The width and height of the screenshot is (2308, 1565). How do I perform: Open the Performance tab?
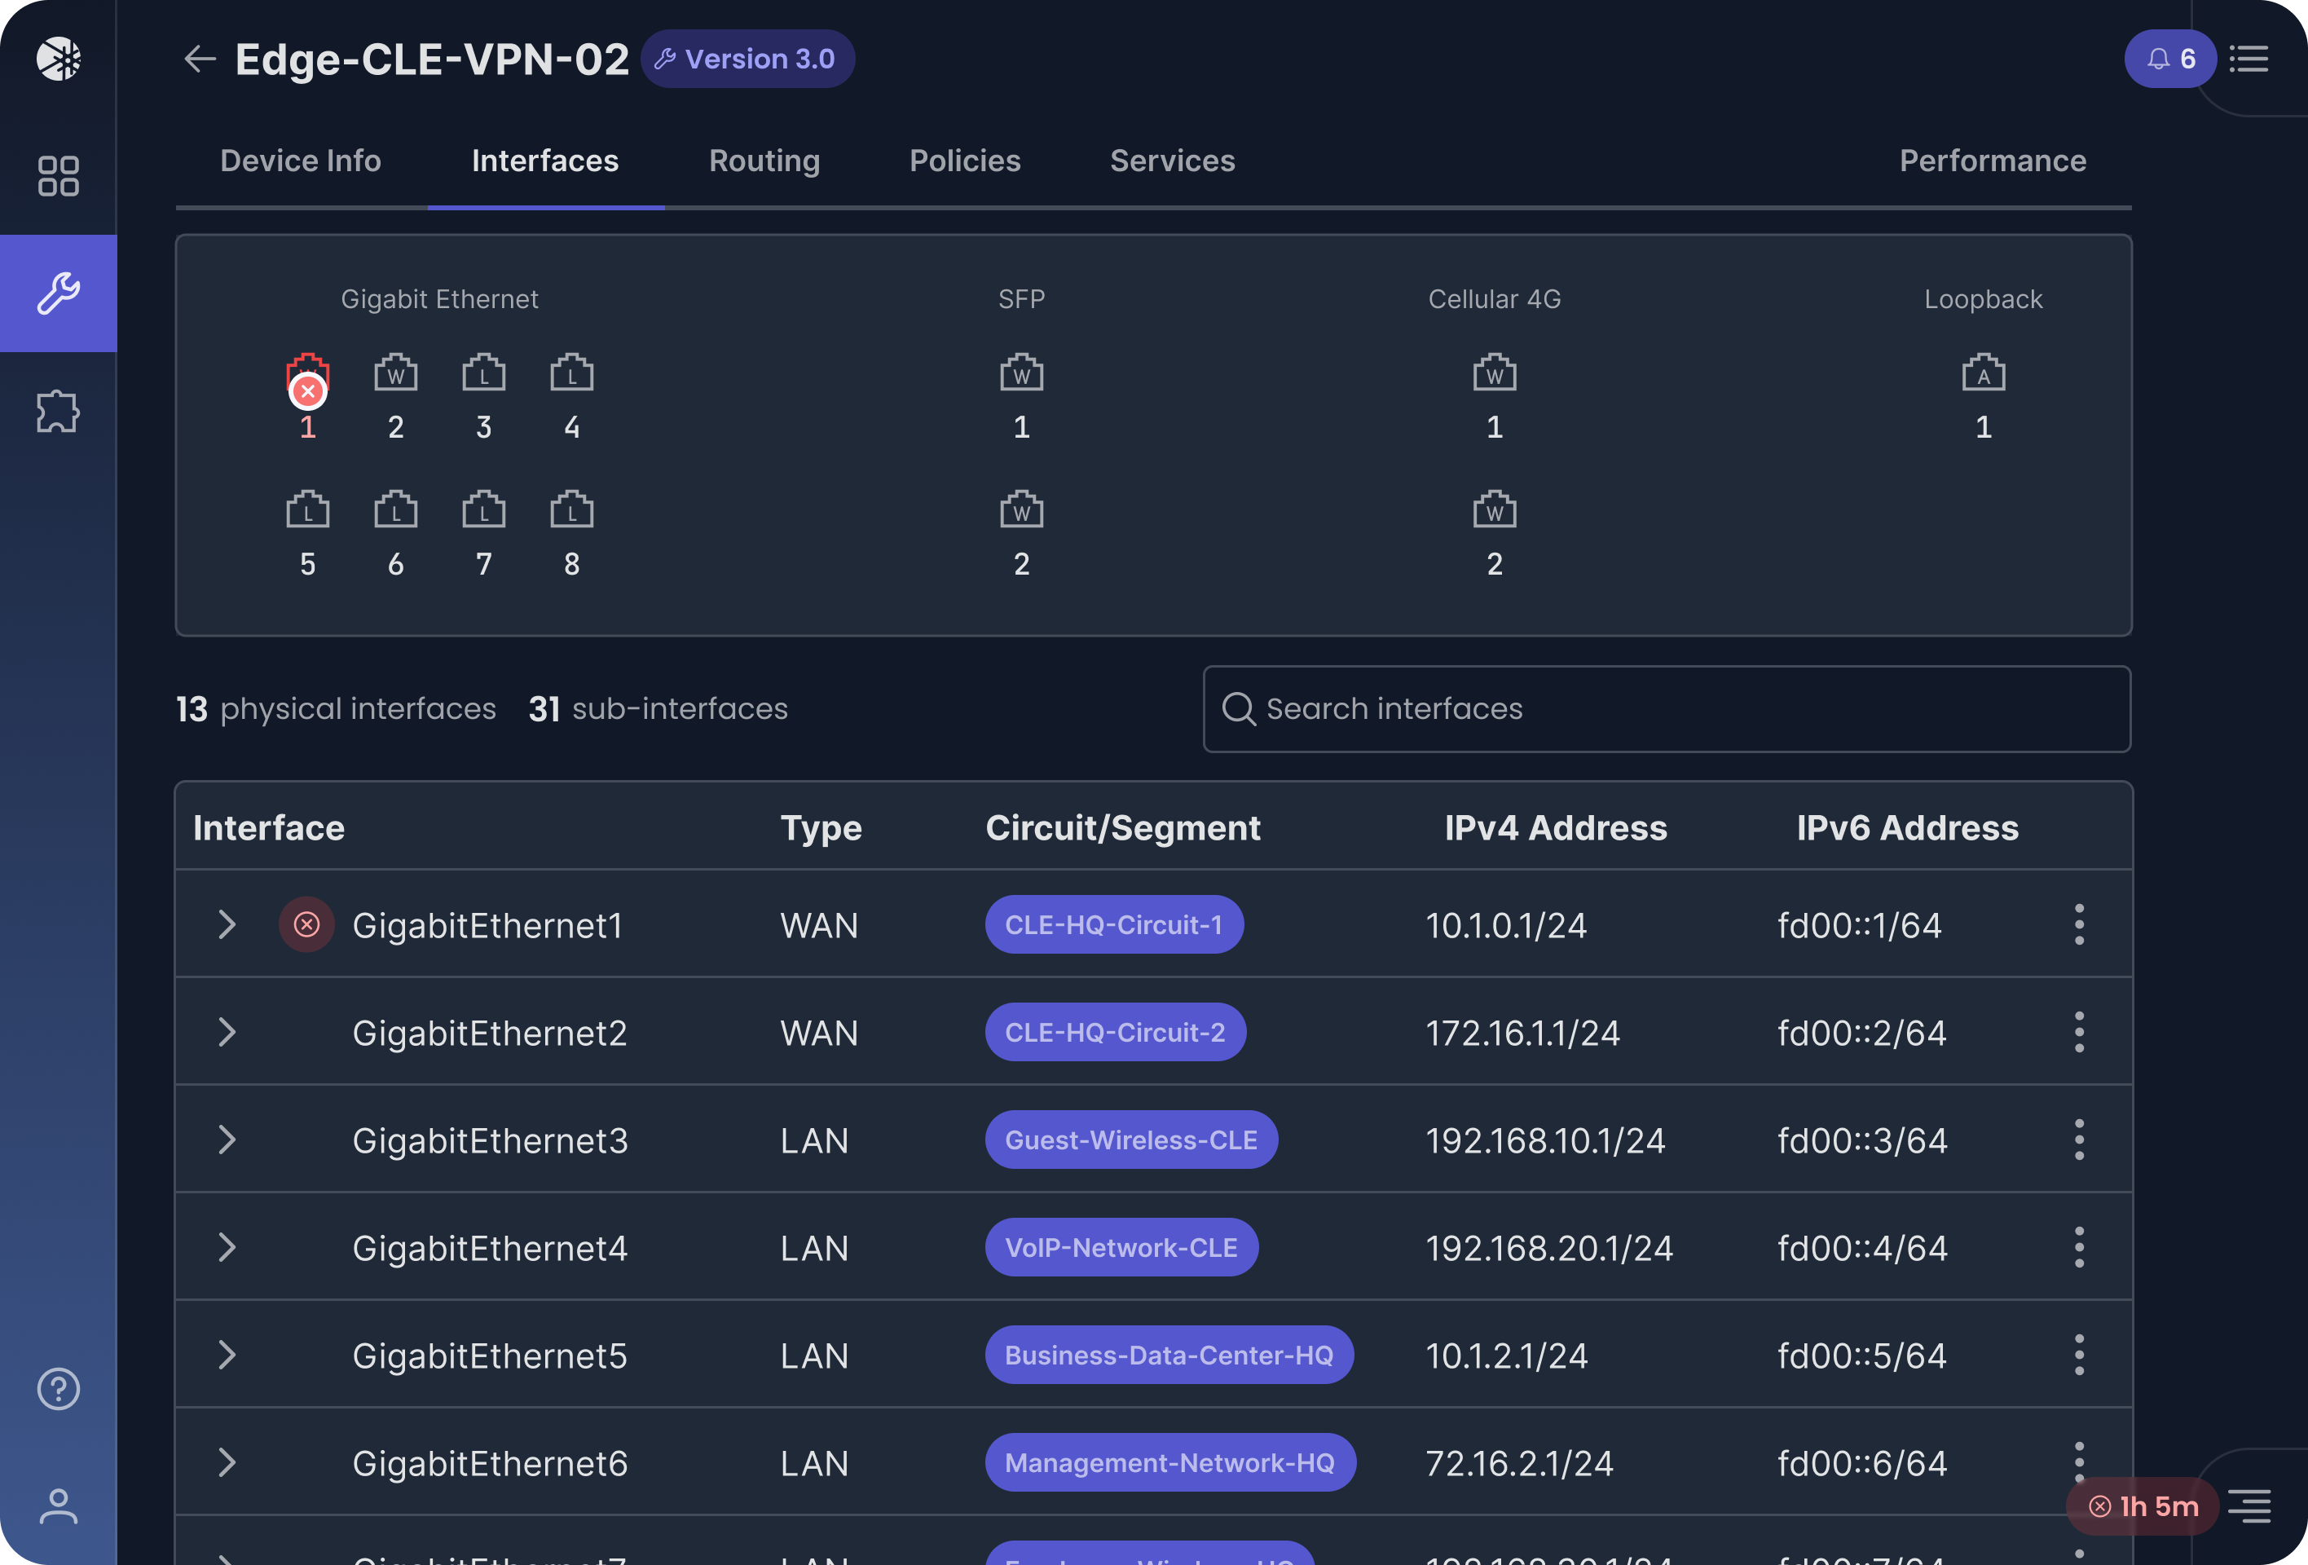[x=1992, y=161]
